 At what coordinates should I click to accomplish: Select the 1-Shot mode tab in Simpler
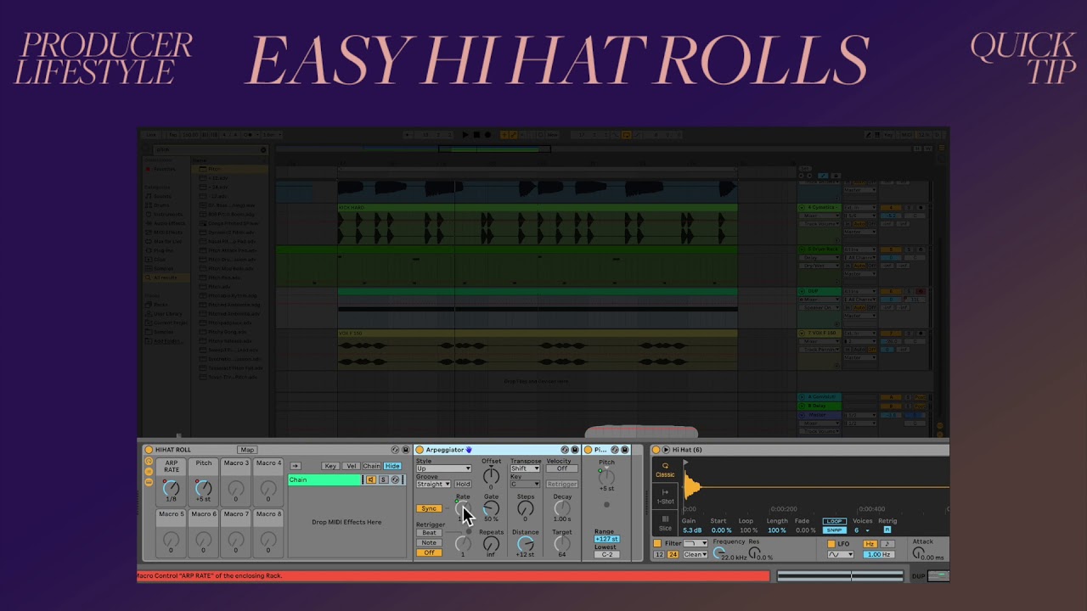click(665, 496)
